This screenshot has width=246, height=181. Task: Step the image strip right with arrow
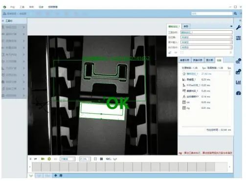[229, 167]
